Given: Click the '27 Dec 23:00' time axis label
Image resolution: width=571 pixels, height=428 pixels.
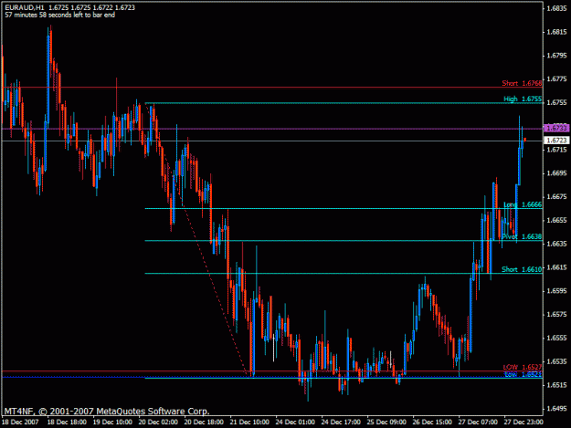Looking at the screenshot, I should pyautogui.click(x=523, y=423).
